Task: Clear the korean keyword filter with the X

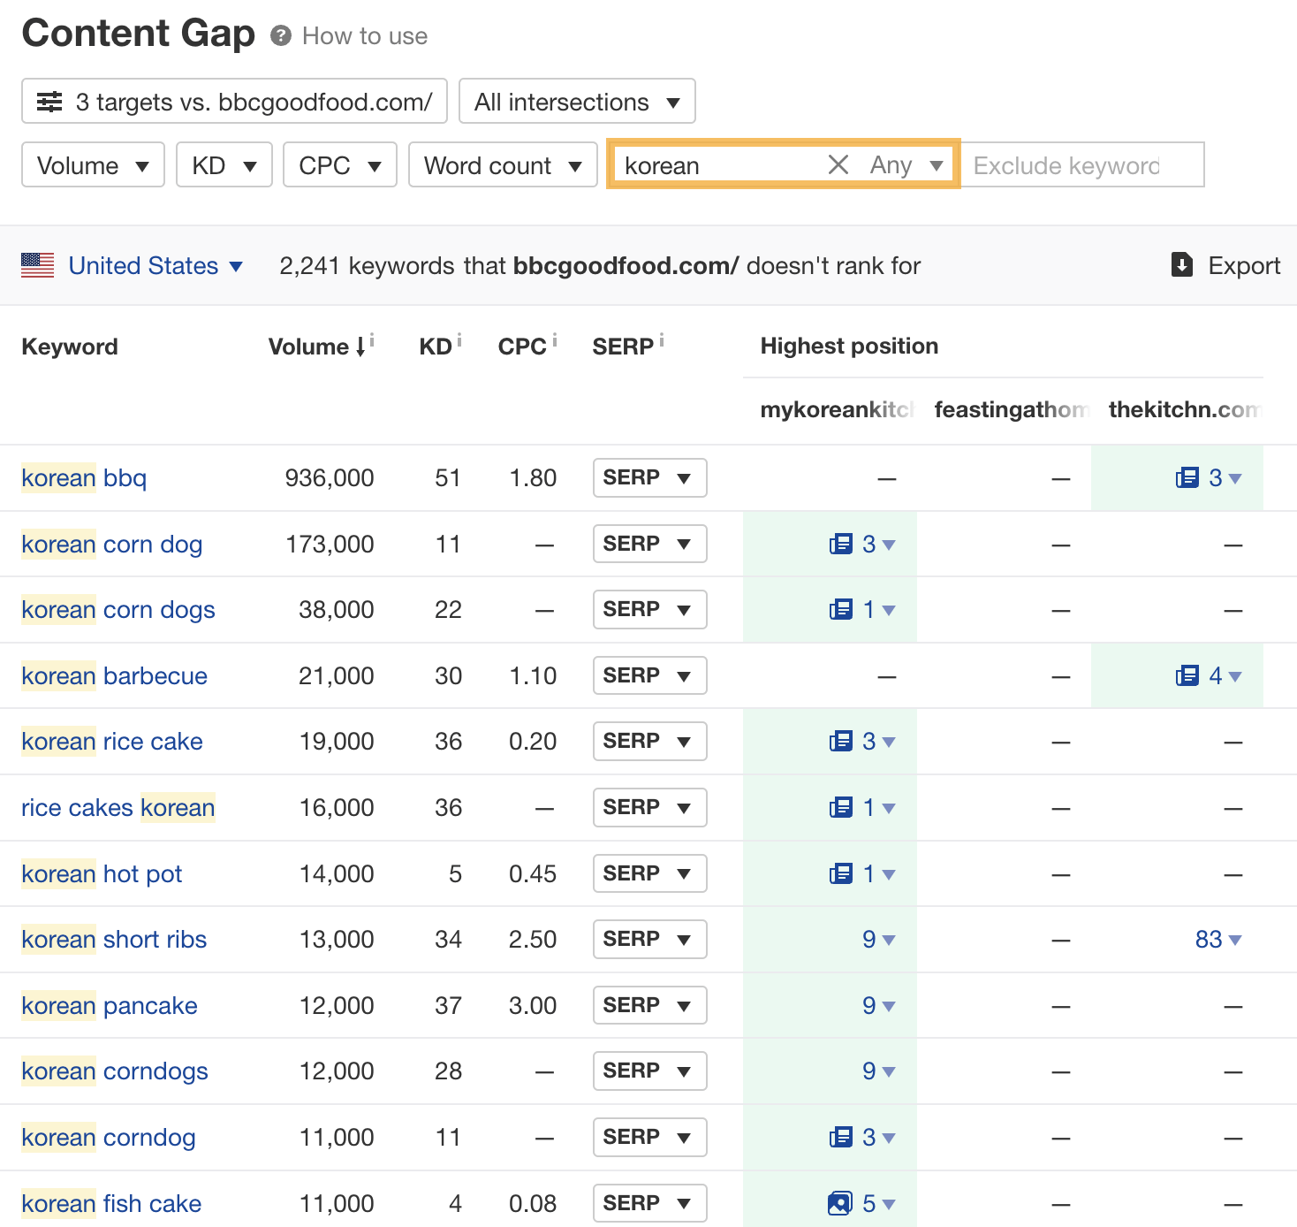Action: click(838, 164)
